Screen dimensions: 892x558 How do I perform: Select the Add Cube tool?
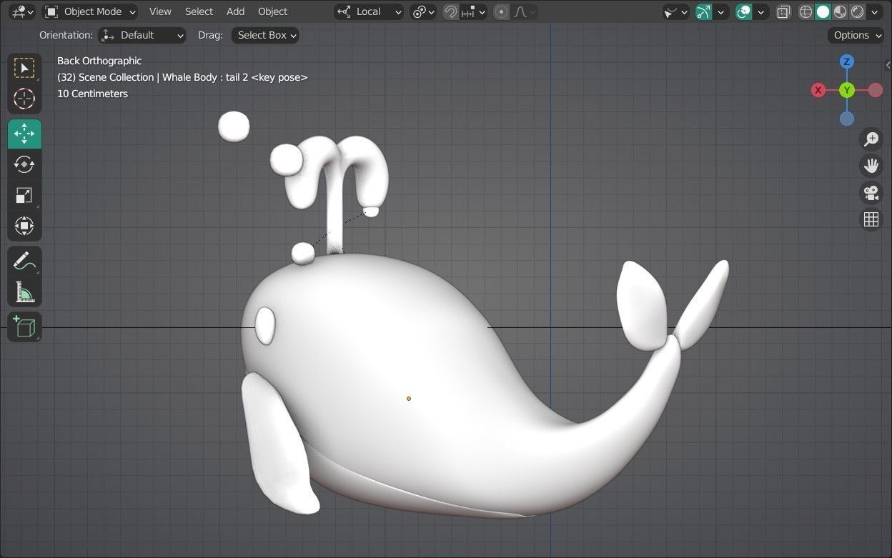[24, 327]
